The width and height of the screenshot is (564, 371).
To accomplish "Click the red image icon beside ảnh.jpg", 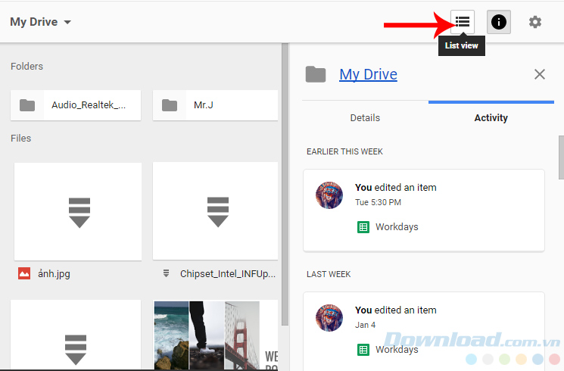I will (24, 273).
